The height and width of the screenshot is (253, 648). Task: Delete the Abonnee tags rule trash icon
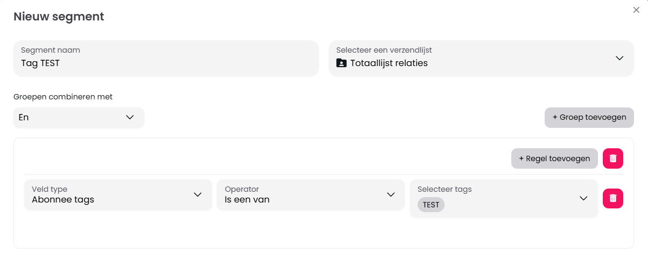pyautogui.click(x=612, y=198)
